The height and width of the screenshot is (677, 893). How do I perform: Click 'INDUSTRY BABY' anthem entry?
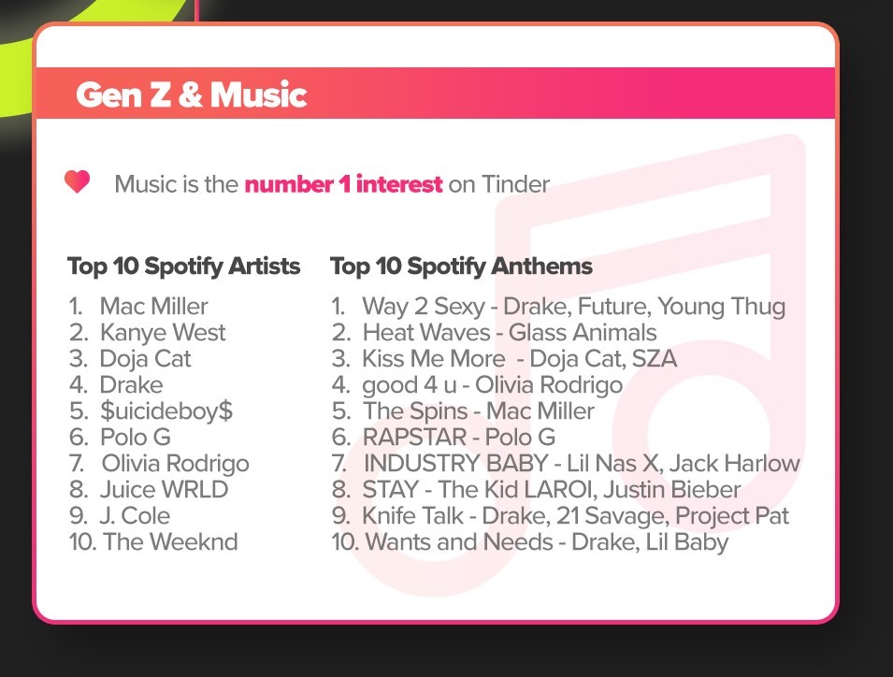coord(566,464)
